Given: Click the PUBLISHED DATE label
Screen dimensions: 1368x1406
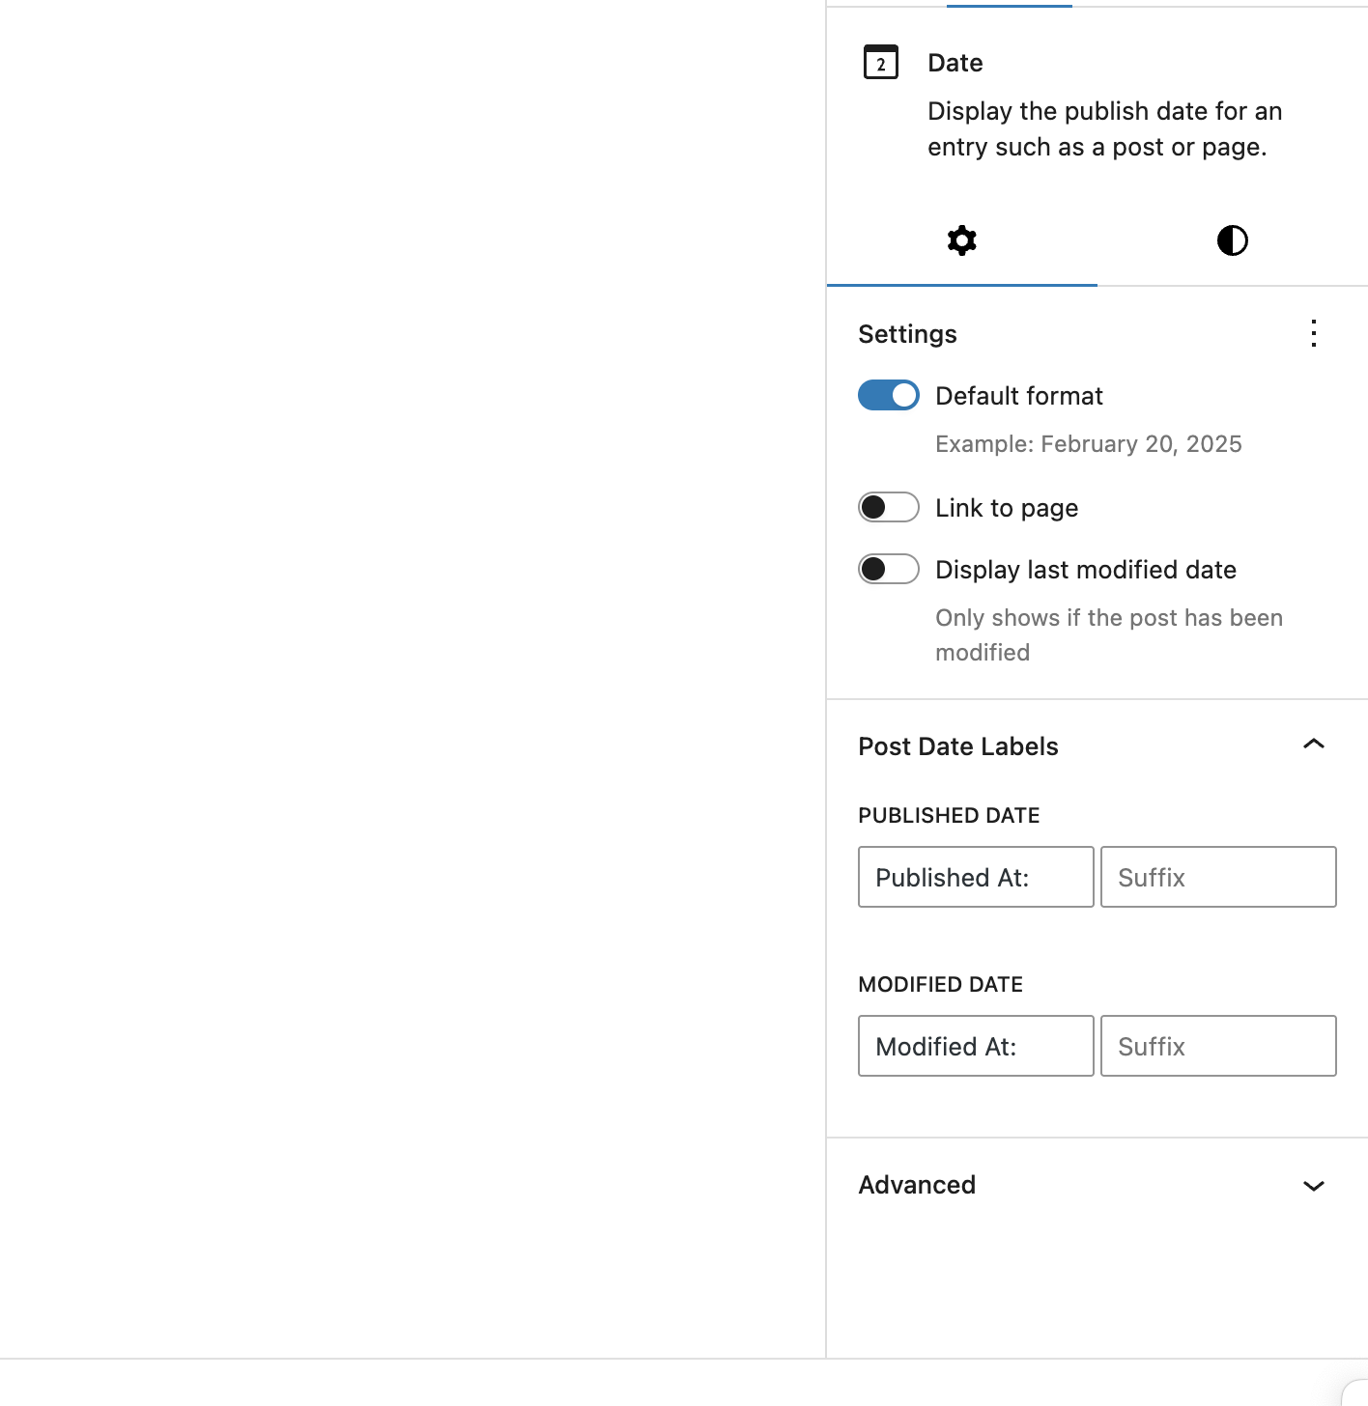Looking at the screenshot, I should point(949,815).
